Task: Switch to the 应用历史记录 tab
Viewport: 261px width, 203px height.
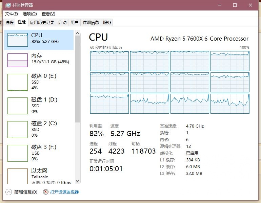Action: (42, 22)
